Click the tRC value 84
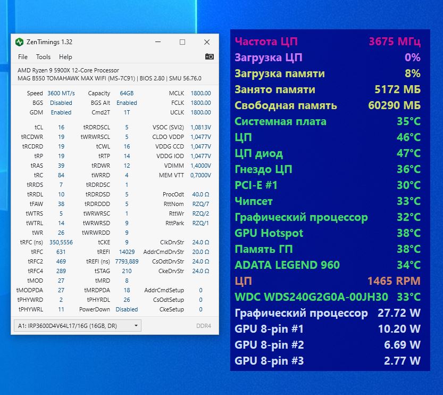The width and height of the screenshot is (443, 395). click(61, 175)
